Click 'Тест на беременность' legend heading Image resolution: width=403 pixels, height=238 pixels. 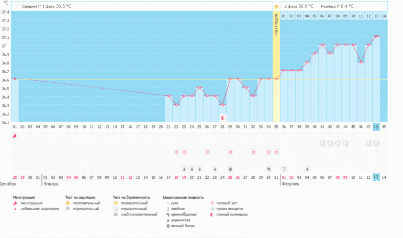tap(131, 197)
